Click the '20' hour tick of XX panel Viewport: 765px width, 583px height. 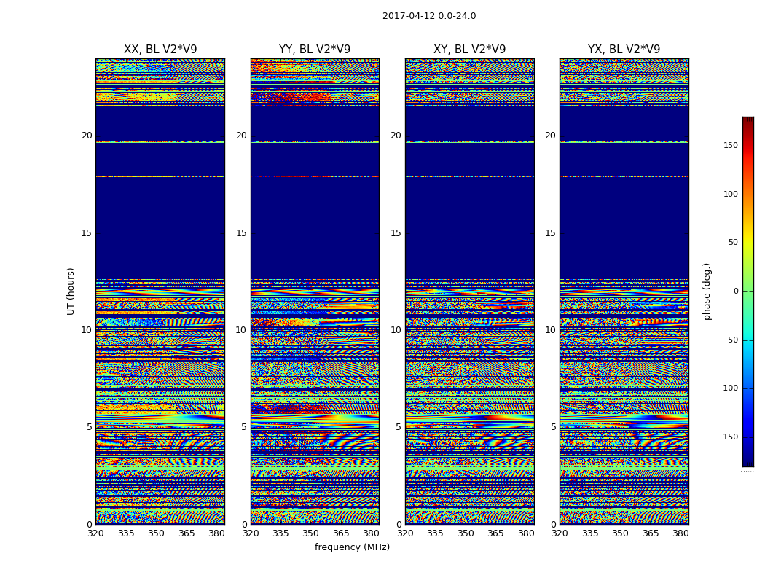87,135
